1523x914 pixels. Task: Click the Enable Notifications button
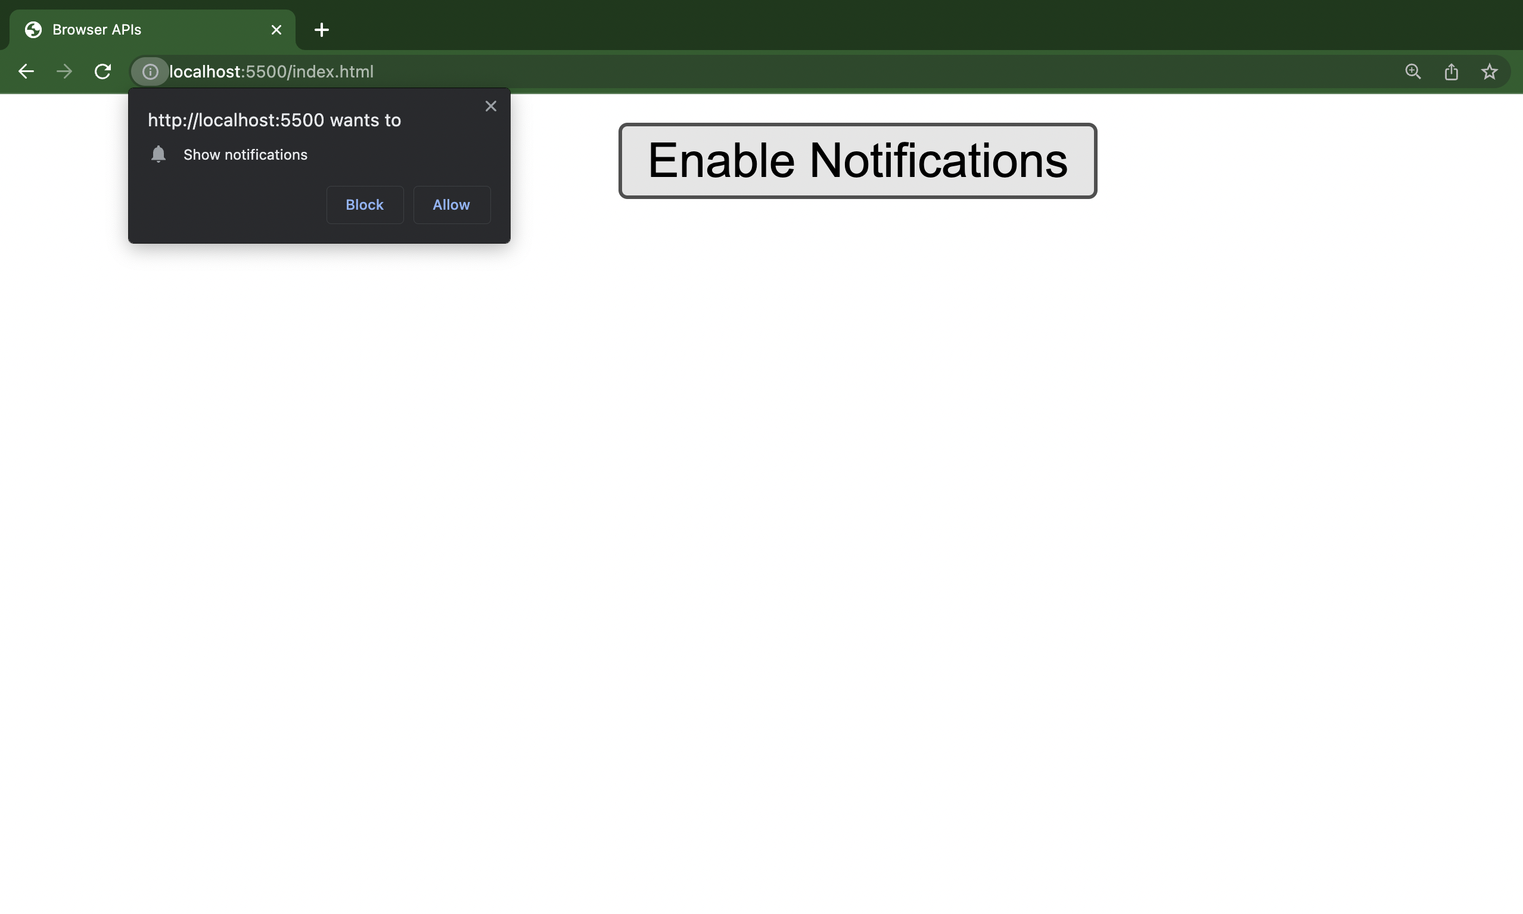coord(857,161)
